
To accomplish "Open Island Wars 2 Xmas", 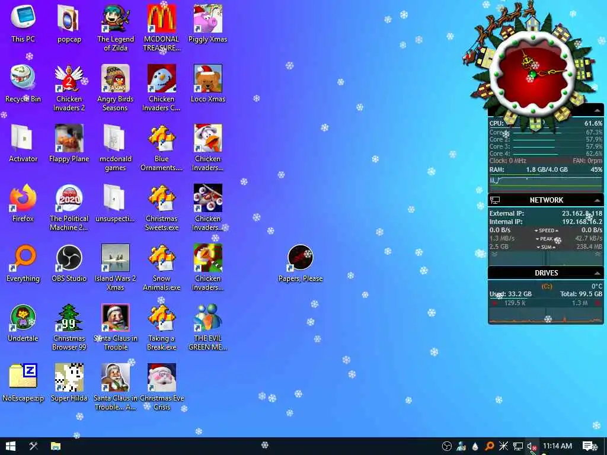I will pyautogui.click(x=116, y=268).
